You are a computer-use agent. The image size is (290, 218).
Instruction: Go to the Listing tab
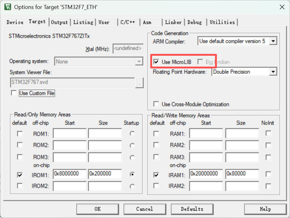[83, 22]
